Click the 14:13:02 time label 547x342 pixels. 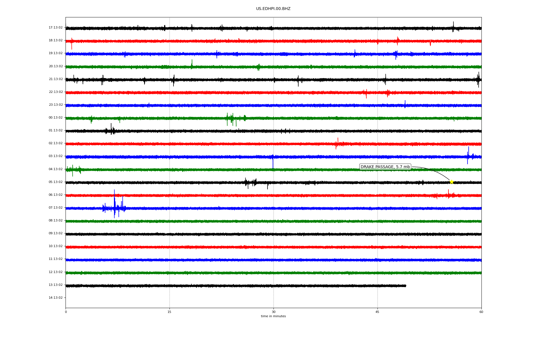click(x=56, y=298)
